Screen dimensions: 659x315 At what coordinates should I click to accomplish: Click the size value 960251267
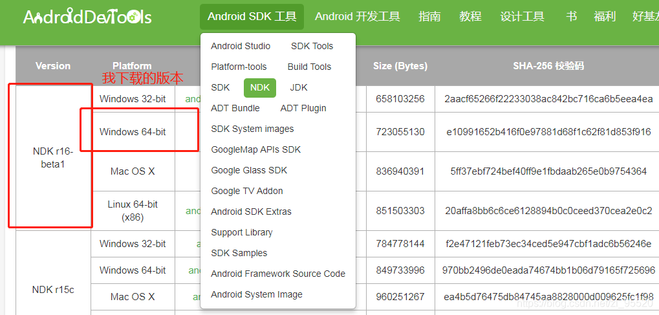pyautogui.click(x=400, y=296)
